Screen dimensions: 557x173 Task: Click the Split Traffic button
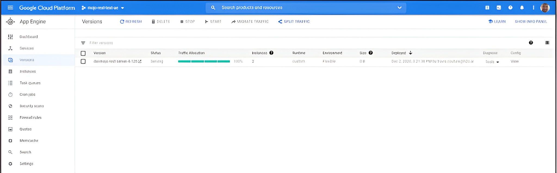294,21
